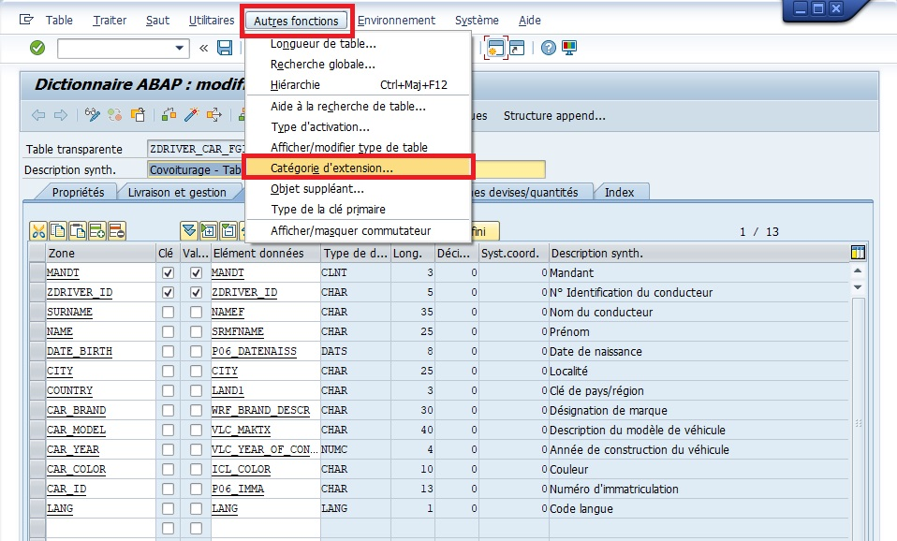The width and height of the screenshot is (897, 541).
Task: Save with the floppy disk icon
Action: (x=225, y=48)
